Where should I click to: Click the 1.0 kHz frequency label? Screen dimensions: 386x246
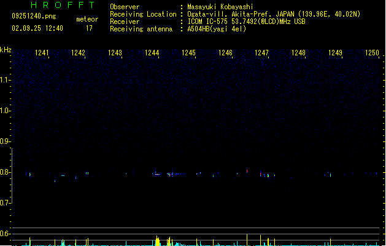[5, 111]
